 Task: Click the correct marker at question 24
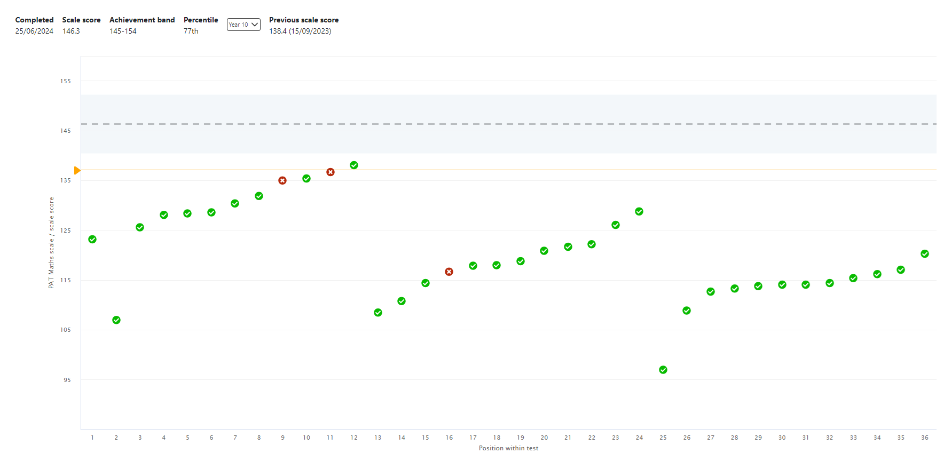639,212
